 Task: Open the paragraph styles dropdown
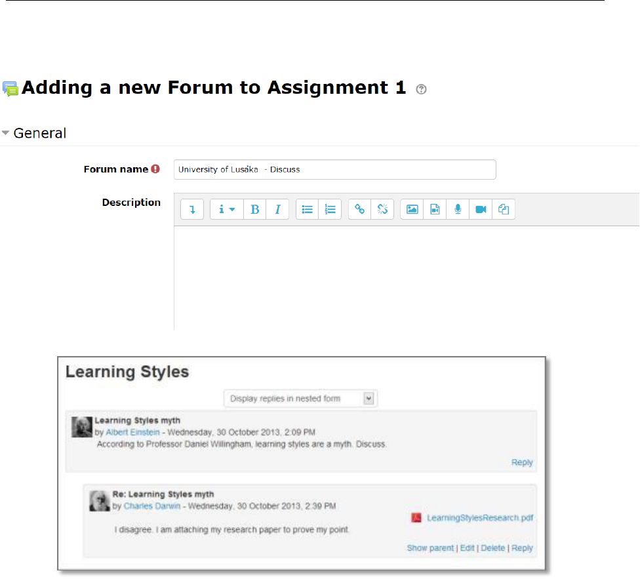226,209
